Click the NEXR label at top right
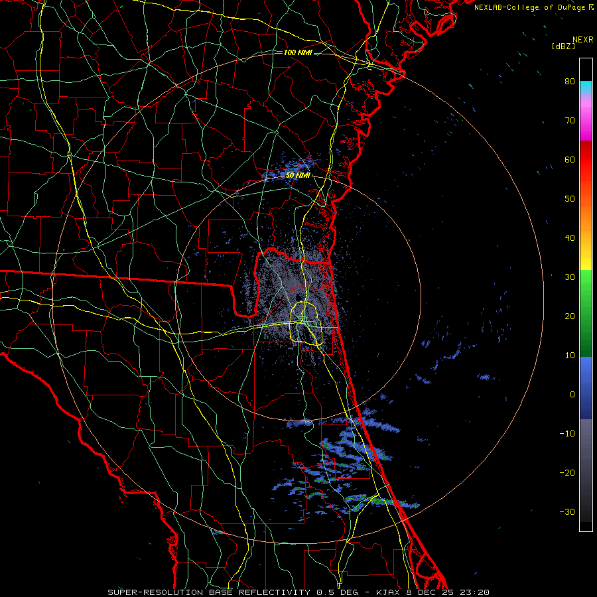Image resolution: width=597 pixels, height=597 pixels. point(583,40)
